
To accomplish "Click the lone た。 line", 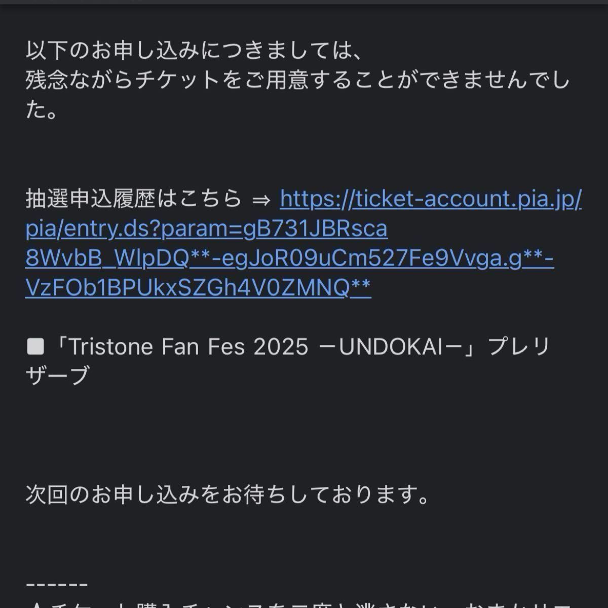I will [44, 110].
